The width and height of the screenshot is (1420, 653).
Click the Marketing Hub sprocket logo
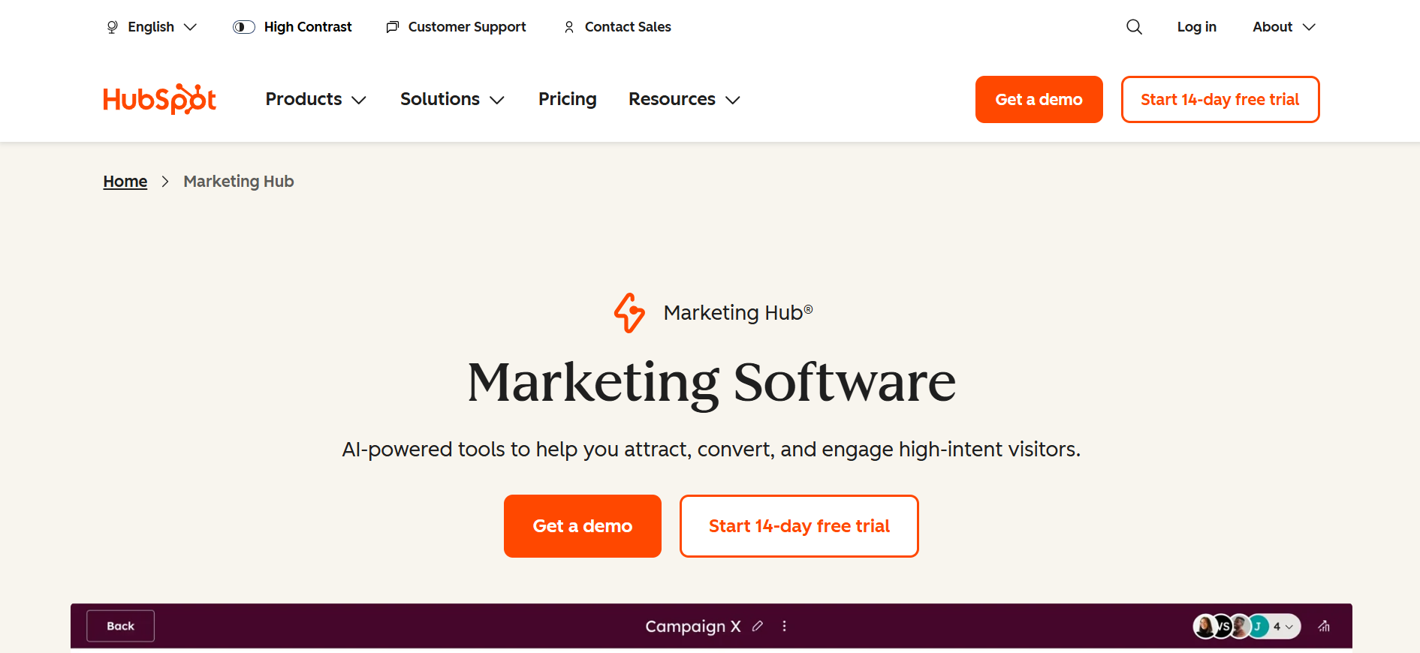pos(630,313)
